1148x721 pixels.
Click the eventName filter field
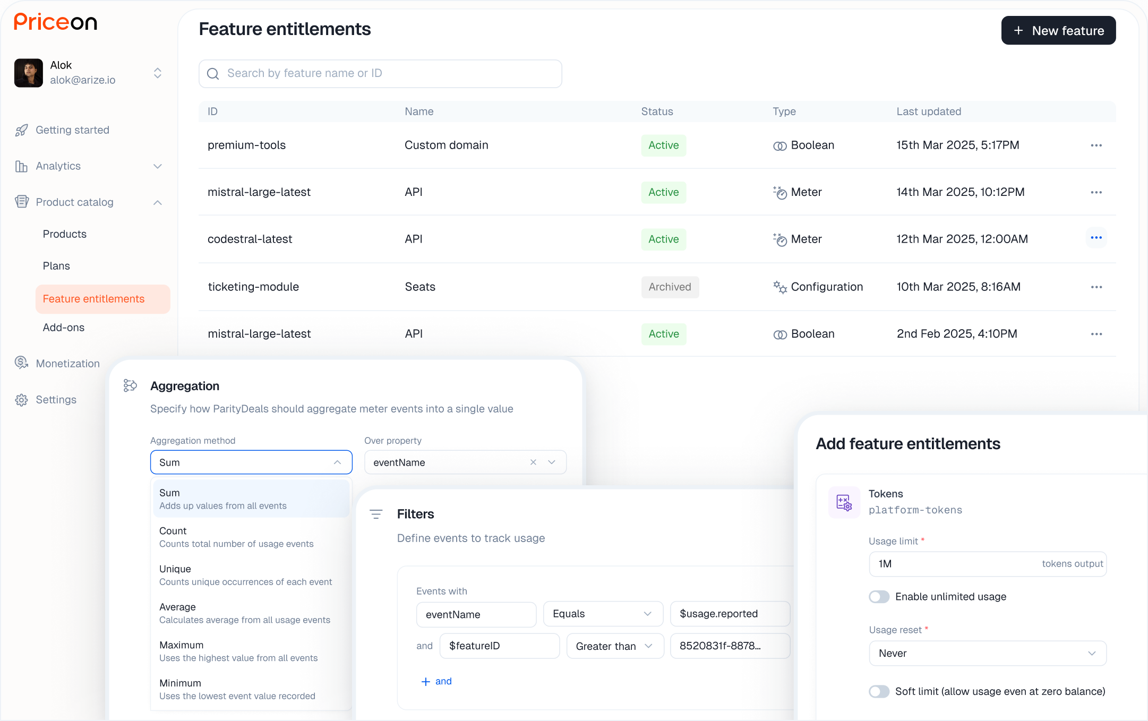[476, 614]
